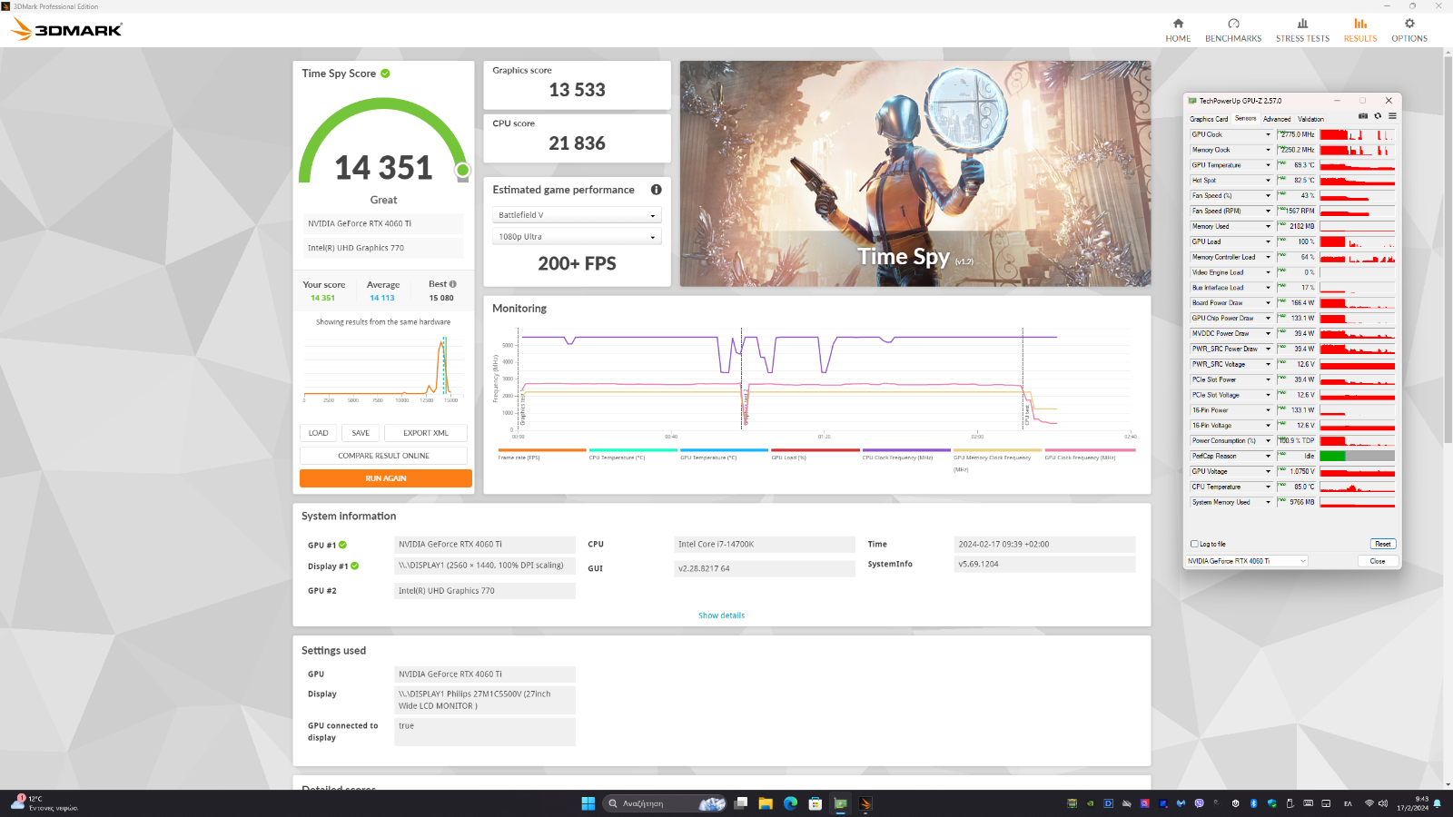Open the volume tray icon

click(x=1383, y=803)
